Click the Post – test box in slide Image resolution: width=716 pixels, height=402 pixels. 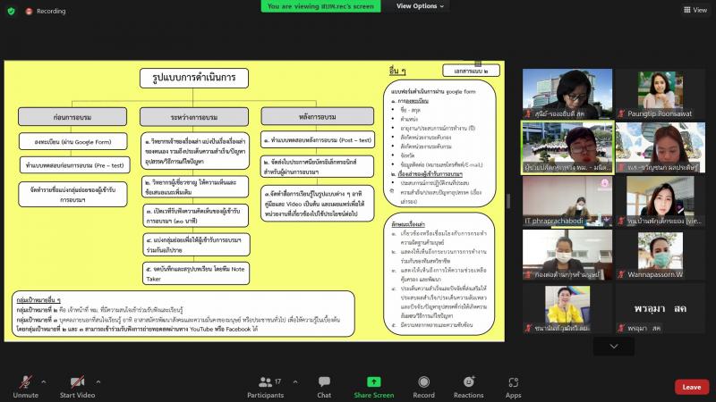pos(318,140)
